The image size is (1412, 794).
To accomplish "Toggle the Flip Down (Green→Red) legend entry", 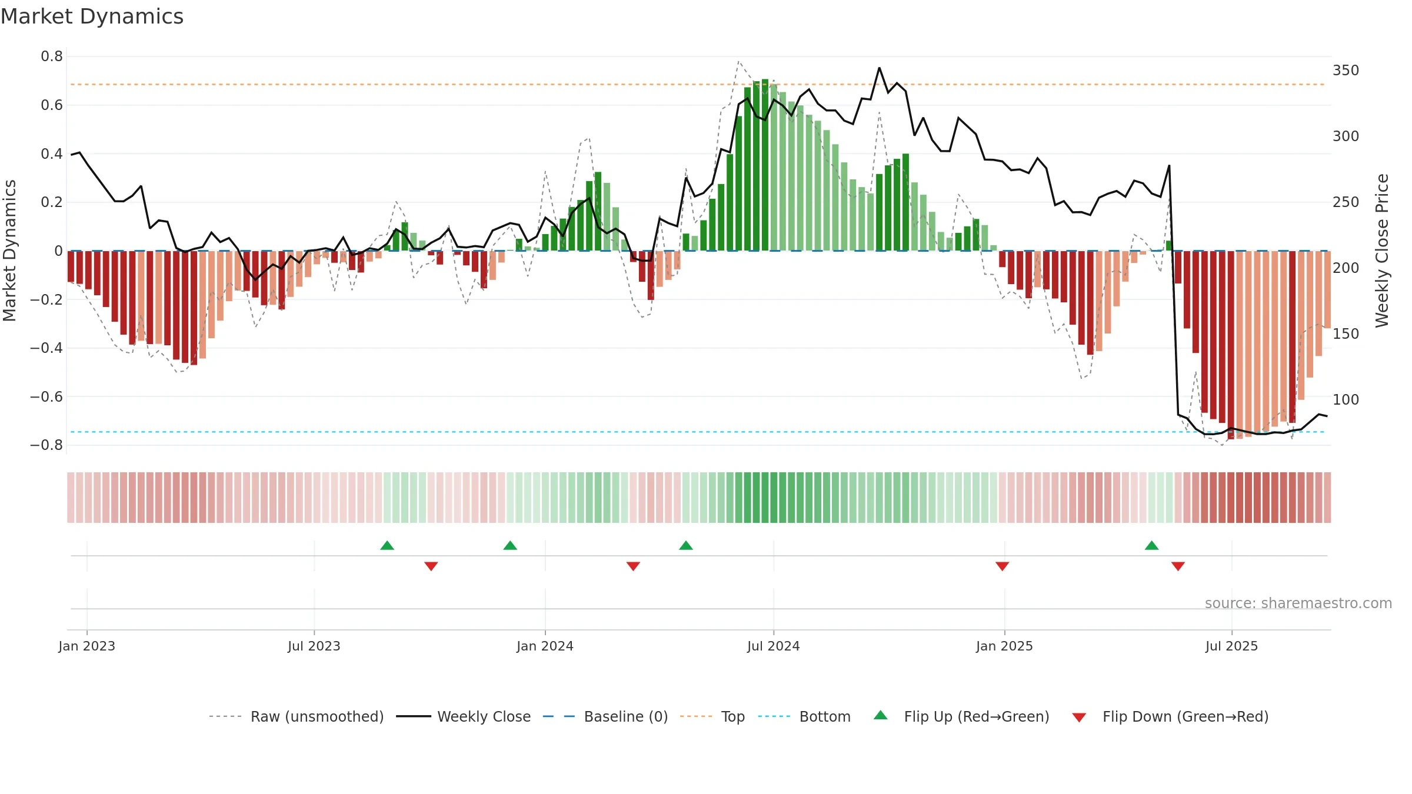I will 1170,716.
